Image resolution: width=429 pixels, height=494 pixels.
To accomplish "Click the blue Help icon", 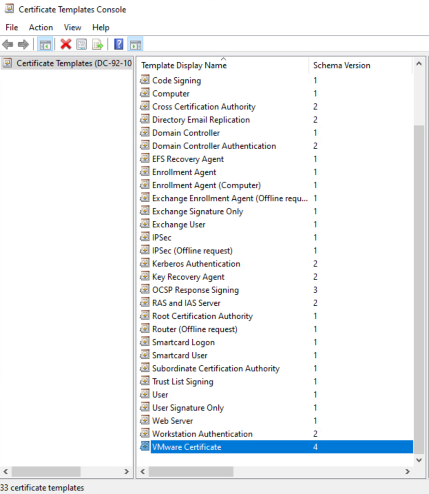I will pyautogui.click(x=119, y=45).
